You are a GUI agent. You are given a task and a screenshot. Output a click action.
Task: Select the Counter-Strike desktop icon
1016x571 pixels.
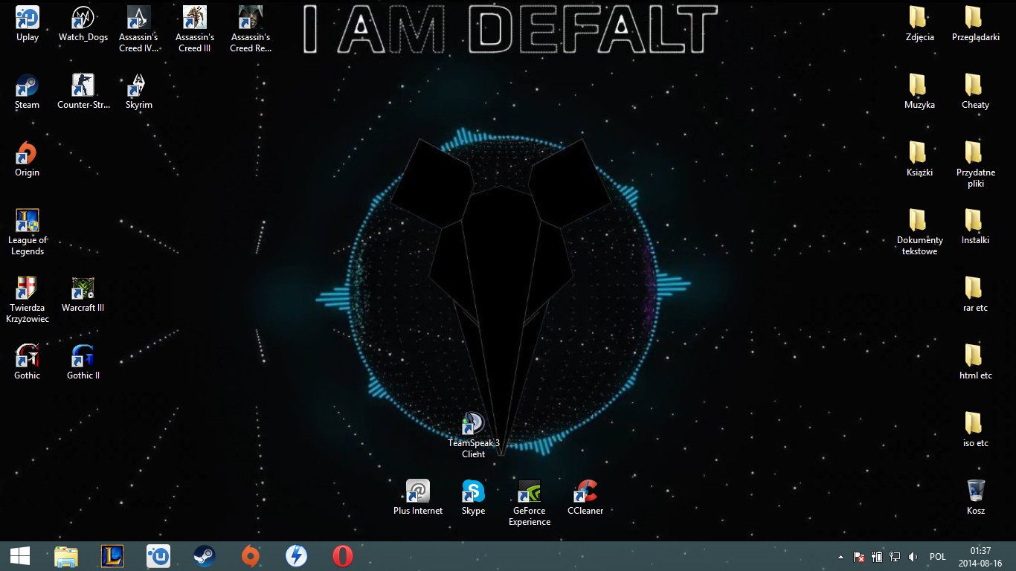tap(83, 91)
